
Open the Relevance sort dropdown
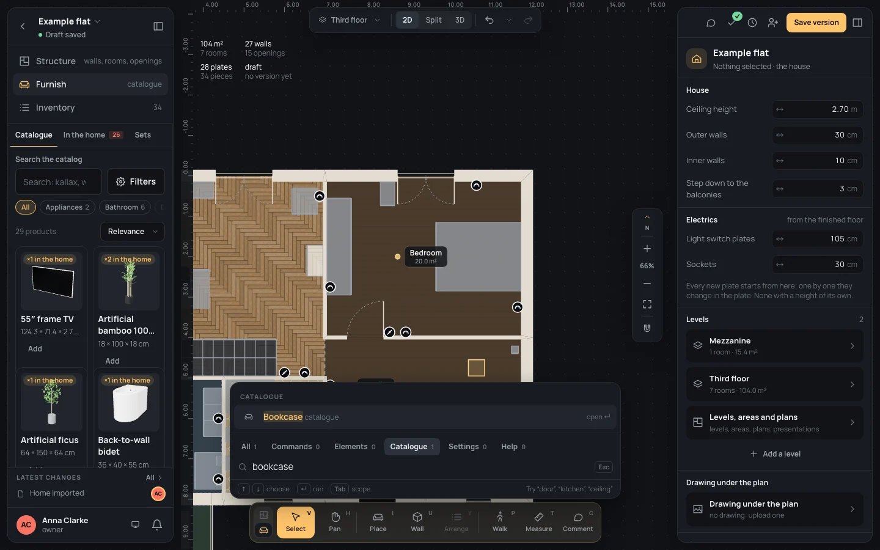[x=133, y=232]
